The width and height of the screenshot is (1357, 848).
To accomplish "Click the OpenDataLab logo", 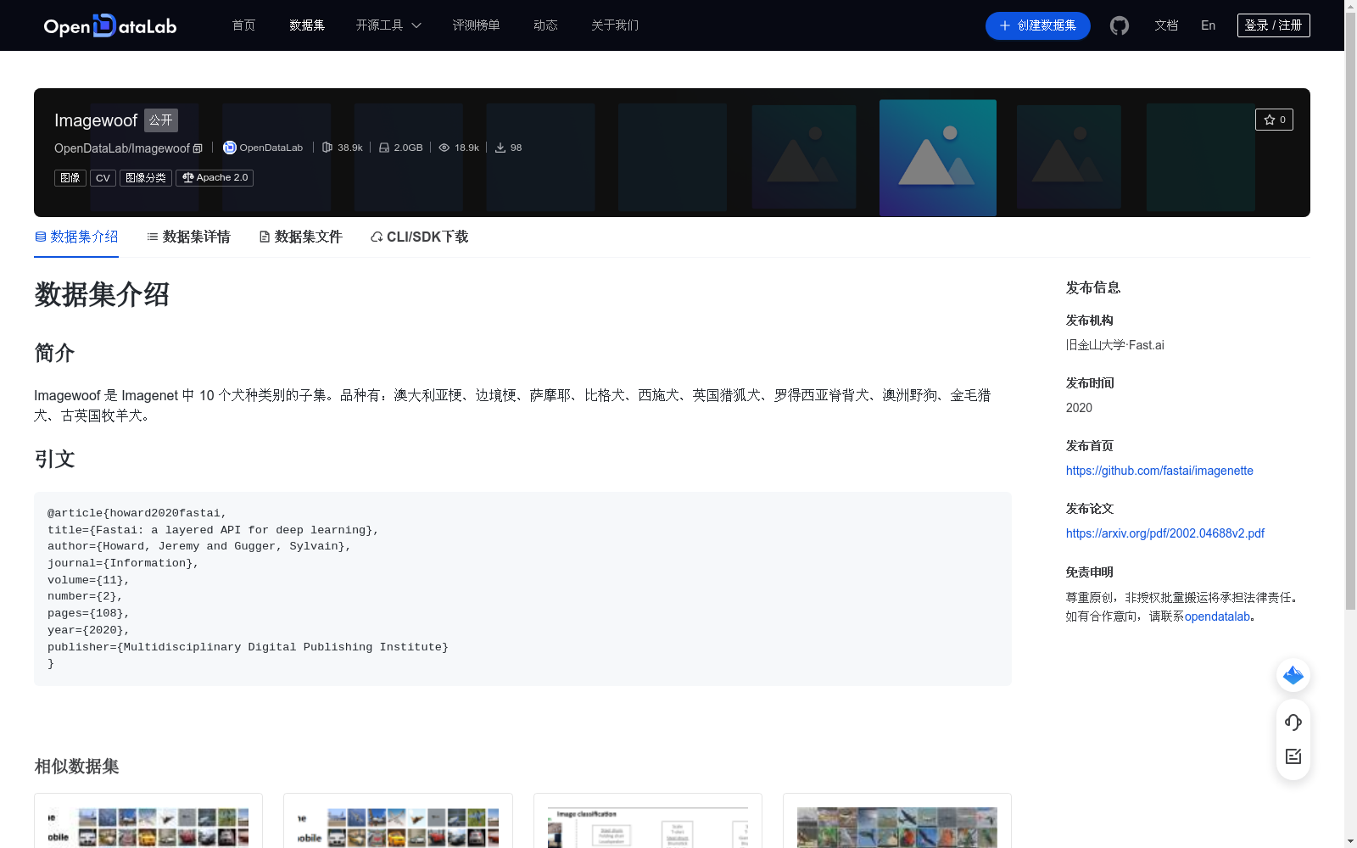I will coord(110,25).
